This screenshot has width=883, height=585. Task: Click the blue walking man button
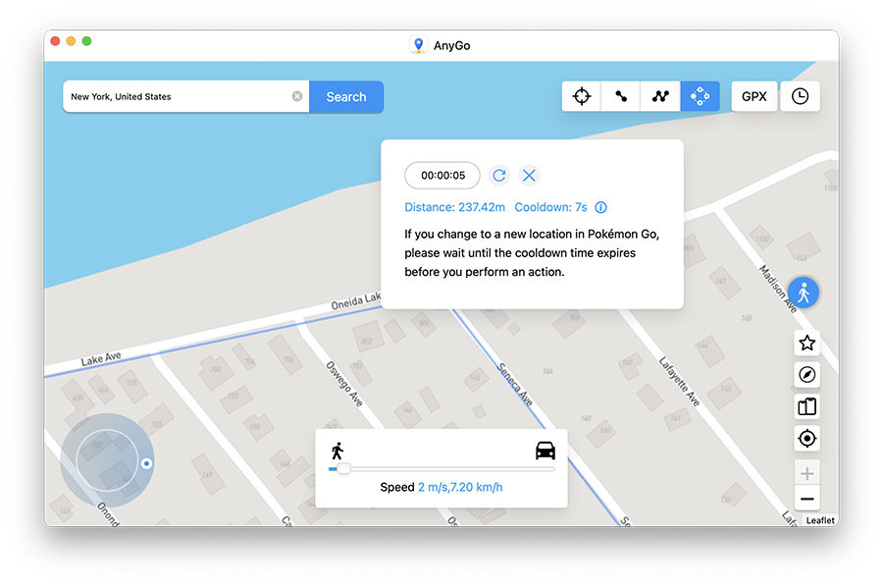coord(804,292)
